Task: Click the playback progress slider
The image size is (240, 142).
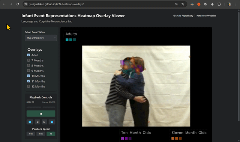Action: coord(41,107)
